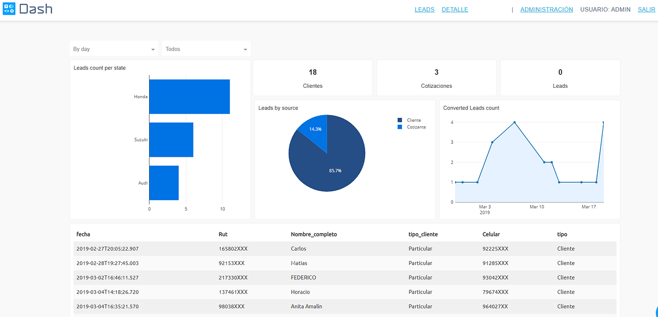Click SALIR to log out
This screenshot has width=658, height=317.
click(646, 9)
